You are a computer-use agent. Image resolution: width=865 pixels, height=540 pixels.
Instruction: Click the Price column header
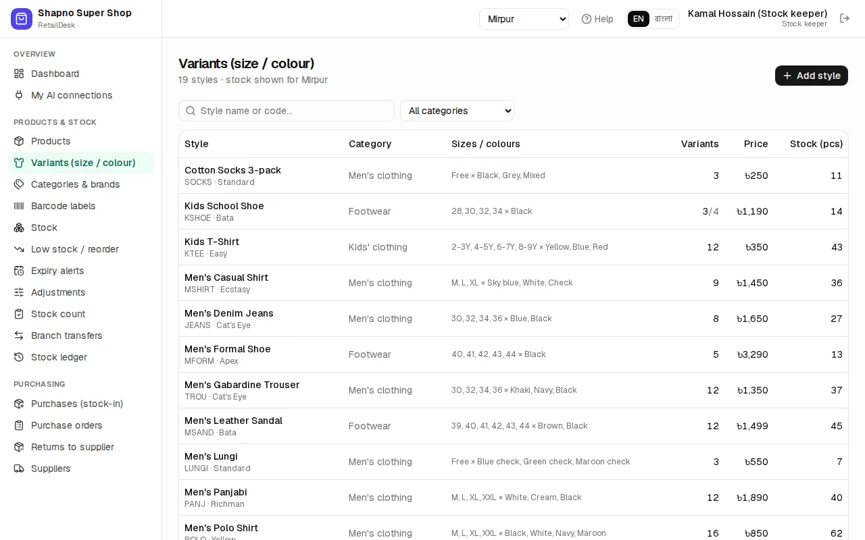pos(756,144)
